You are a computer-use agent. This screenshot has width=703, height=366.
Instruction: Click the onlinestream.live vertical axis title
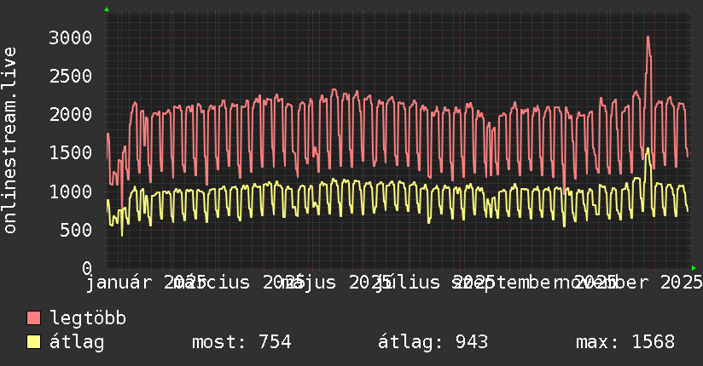click(9, 140)
